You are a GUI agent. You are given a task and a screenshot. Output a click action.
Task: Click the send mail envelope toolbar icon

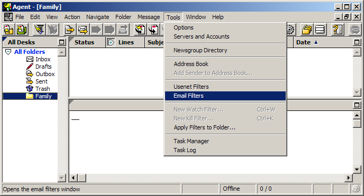[83, 30]
